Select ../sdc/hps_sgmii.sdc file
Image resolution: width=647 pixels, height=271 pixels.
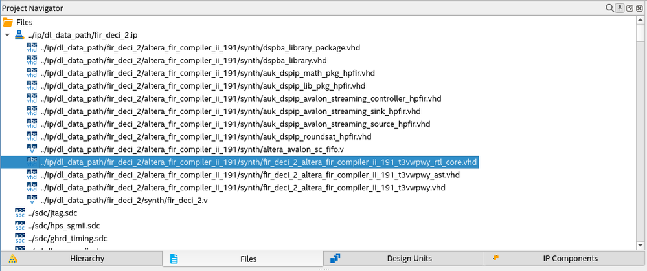tap(64, 226)
